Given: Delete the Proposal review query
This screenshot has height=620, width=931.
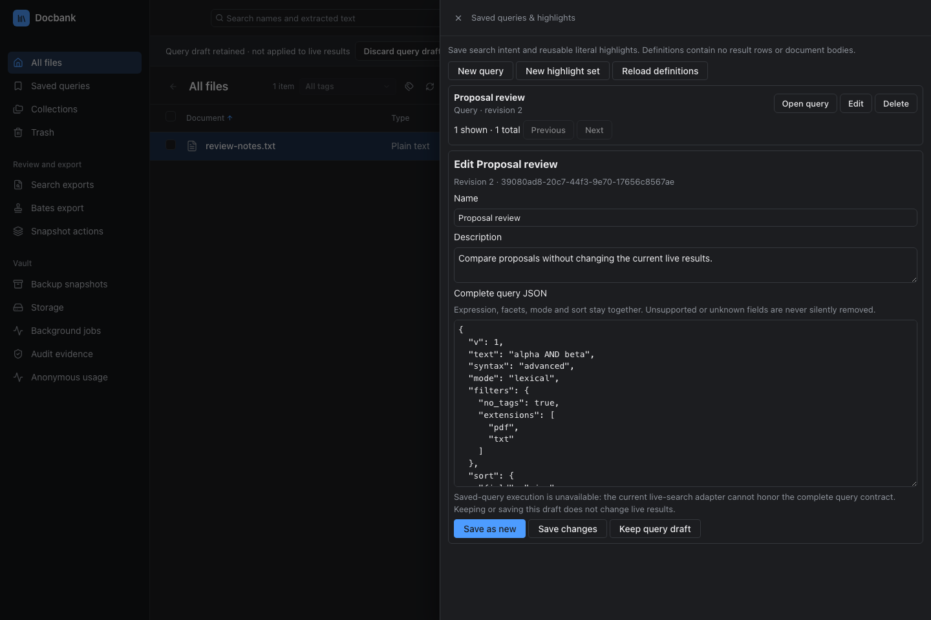Looking at the screenshot, I should click(896, 103).
